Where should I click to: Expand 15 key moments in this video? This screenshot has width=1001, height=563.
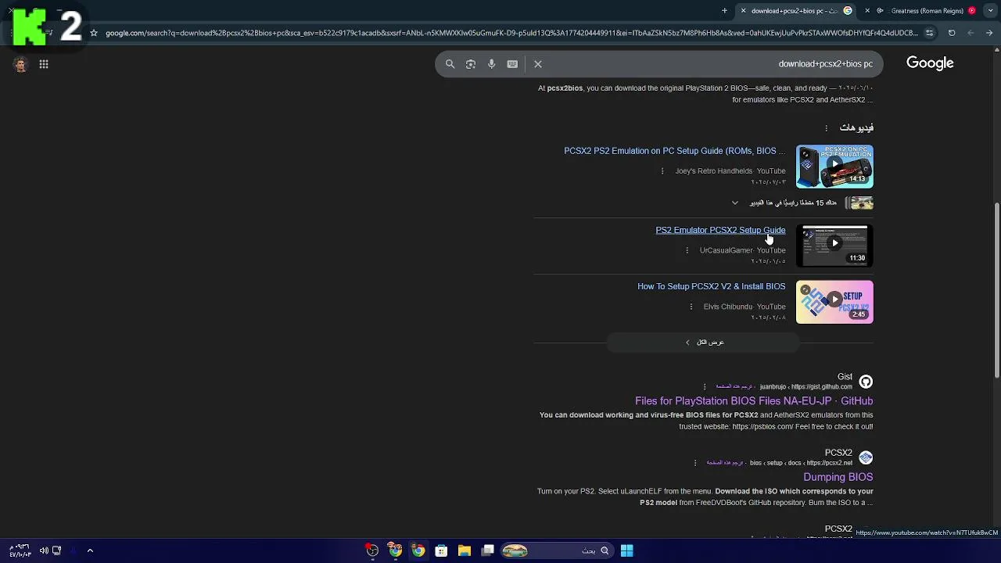tap(735, 203)
